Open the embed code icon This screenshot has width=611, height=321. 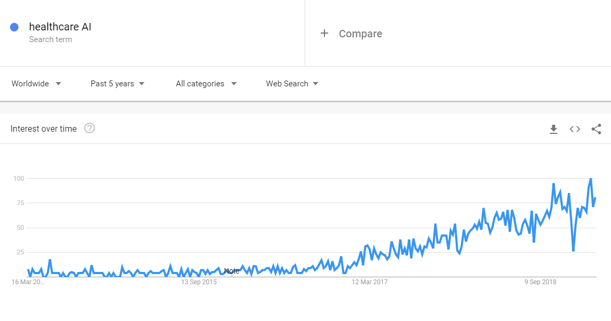(x=575, y=129)
